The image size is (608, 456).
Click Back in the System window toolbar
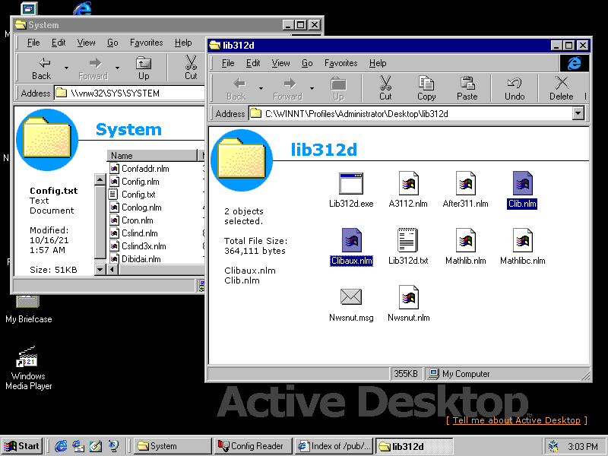coord(42,68)
